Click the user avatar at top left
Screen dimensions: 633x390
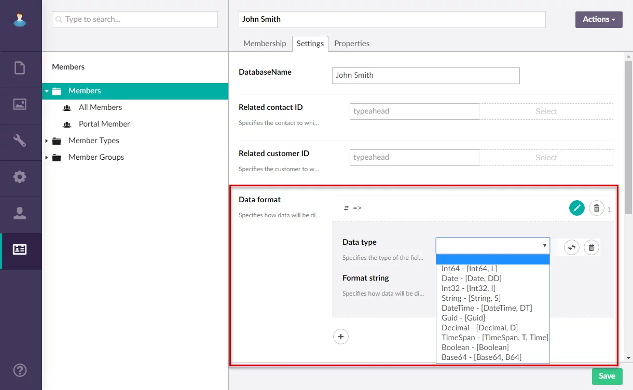point(20,20)
